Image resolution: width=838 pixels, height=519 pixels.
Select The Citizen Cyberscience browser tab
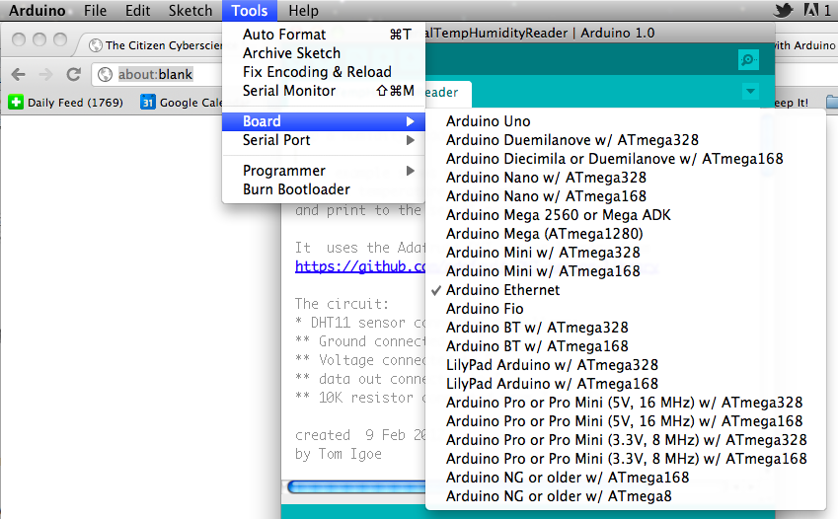pyautogui.click(x=155, y=45)
